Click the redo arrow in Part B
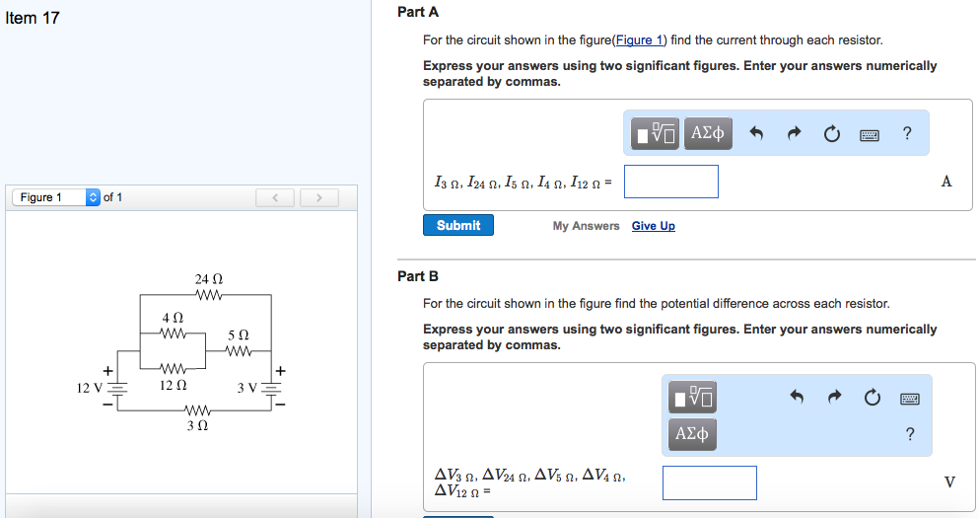Screen dimensions: 979x518 click(x=835, y=398)
